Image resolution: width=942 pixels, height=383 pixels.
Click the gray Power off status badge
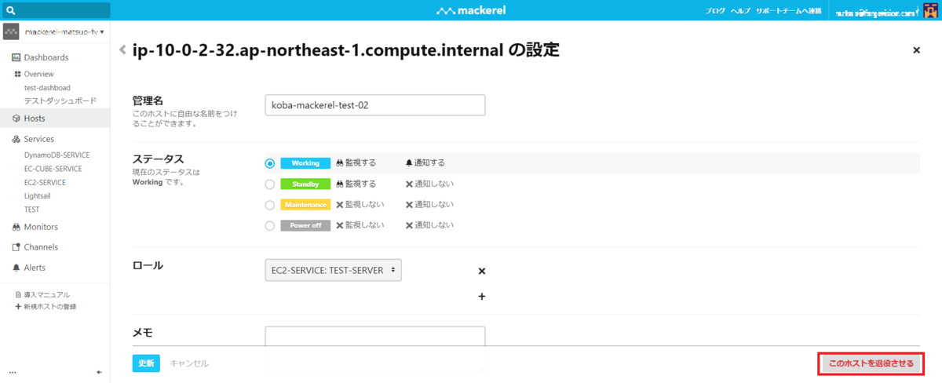coord(305,225)
